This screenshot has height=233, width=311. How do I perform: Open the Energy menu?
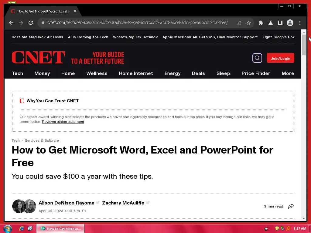tap(173, 73)
